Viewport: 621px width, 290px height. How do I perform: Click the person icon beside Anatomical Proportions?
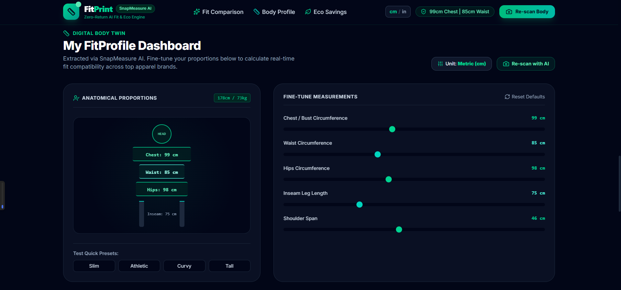(76, 98)
